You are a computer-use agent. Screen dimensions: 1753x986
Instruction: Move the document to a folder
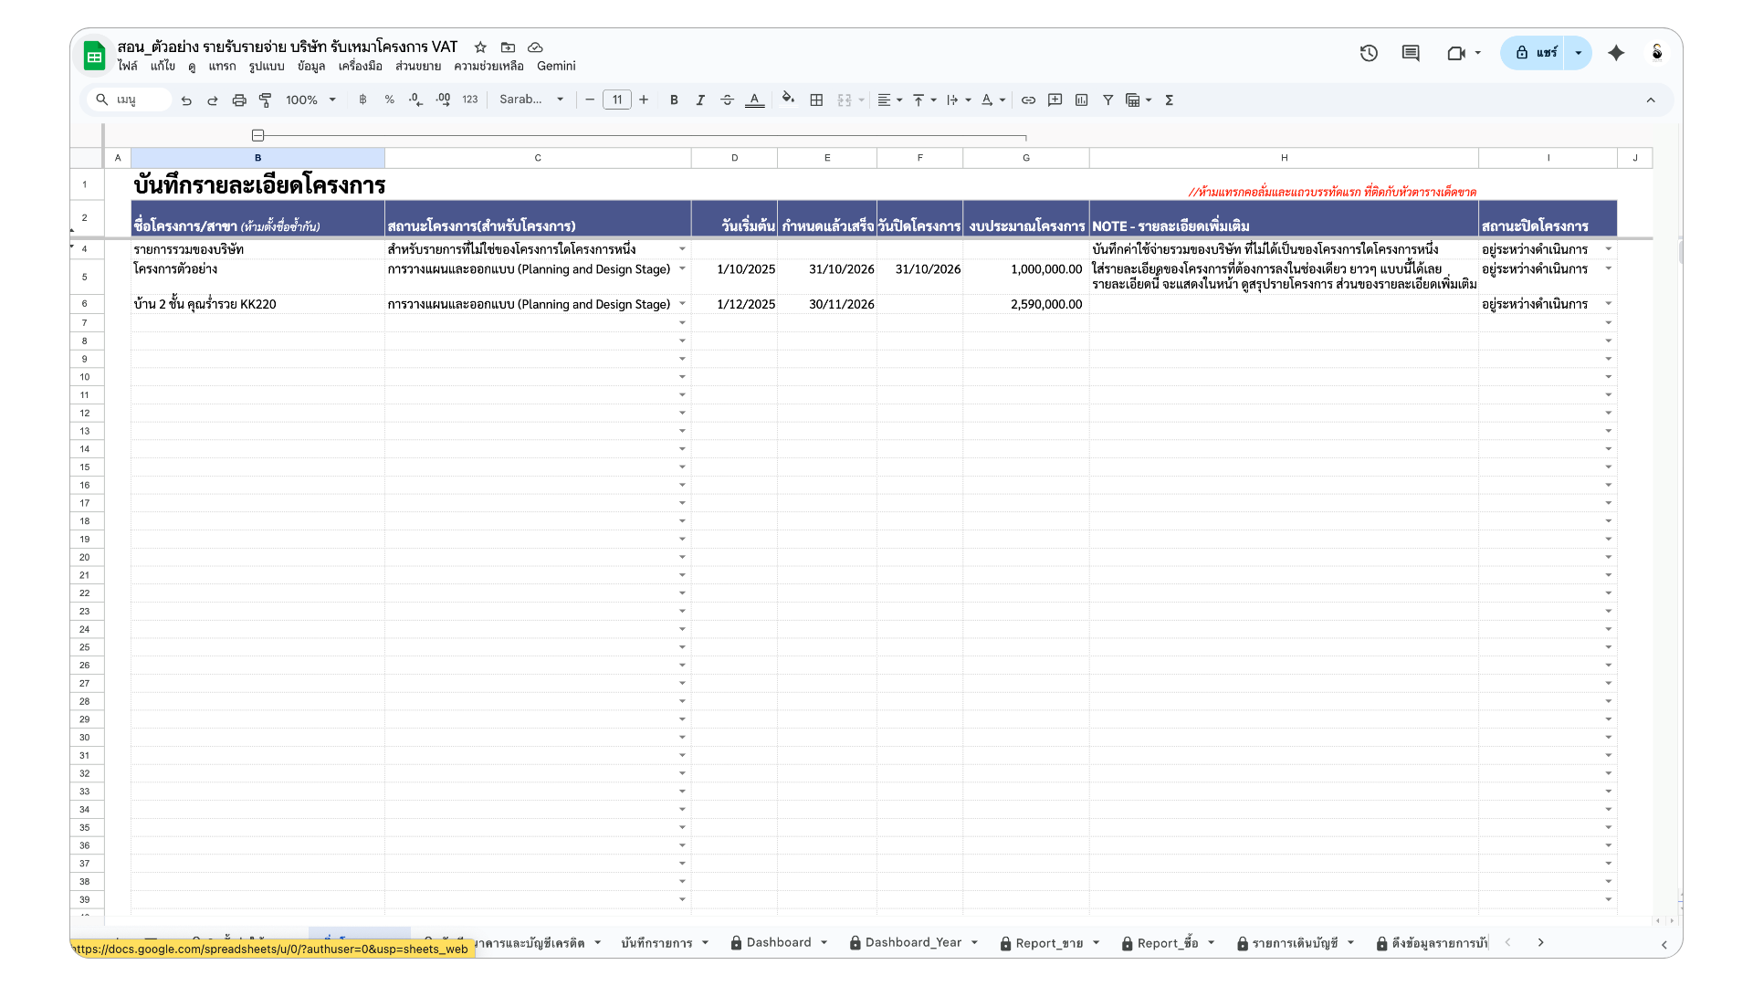pos(508,47)
